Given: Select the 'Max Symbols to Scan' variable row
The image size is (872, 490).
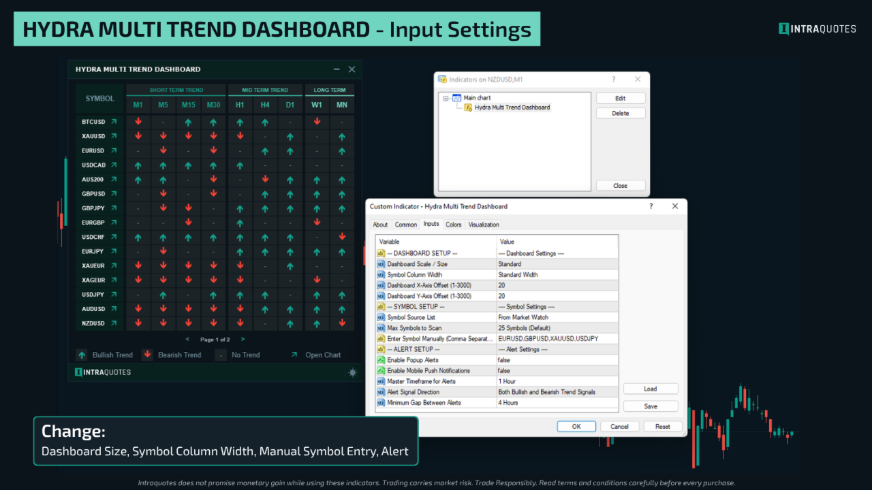Looking at the screenshot, I should [x=436, y=328].
